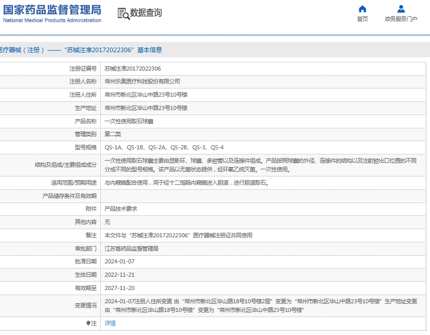Click the 生效日期 label
Image resolution: width=430 pixels, height=335 pixels.
pos(85,275)
